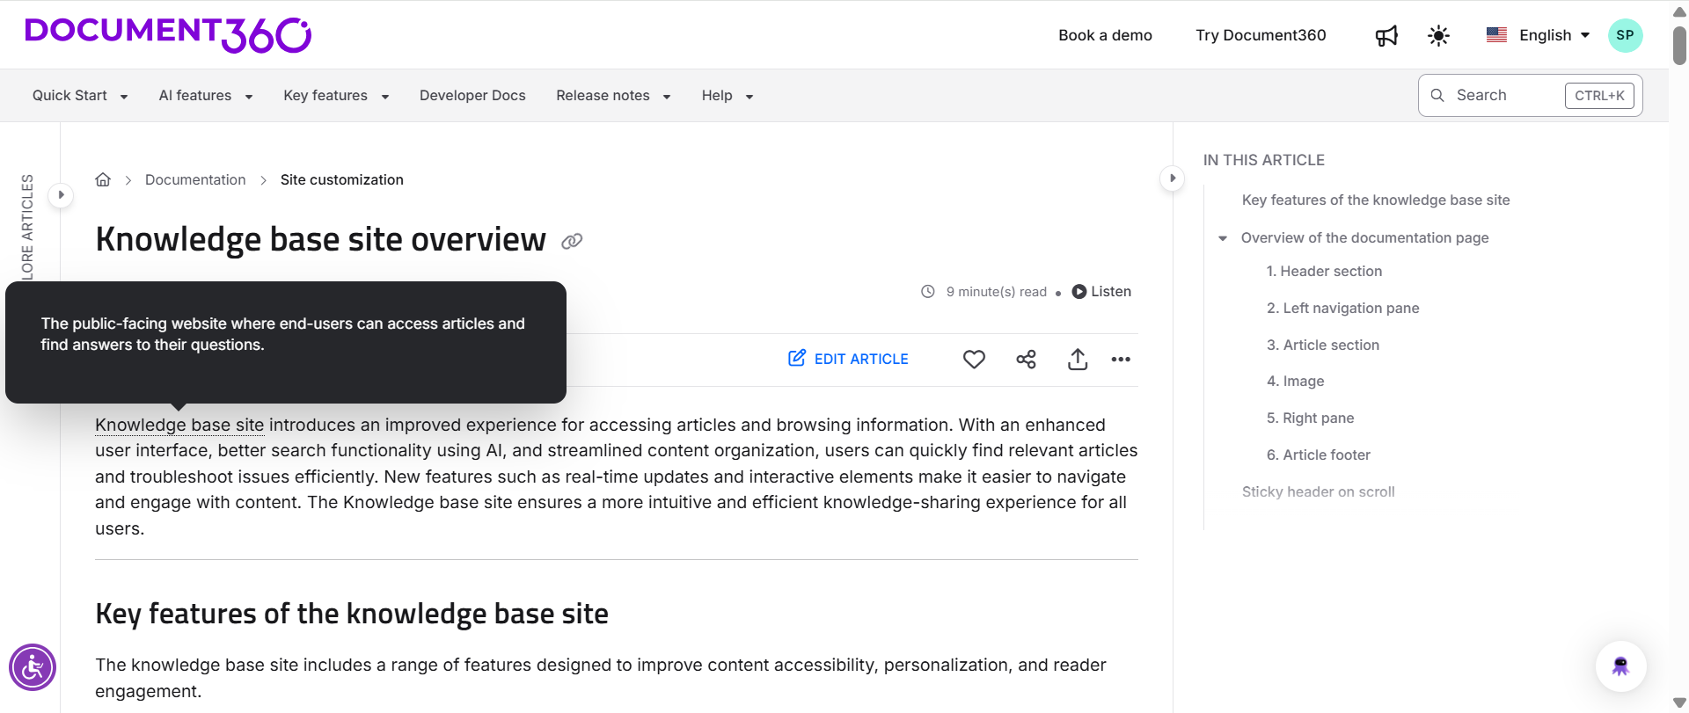Click the Site customization breadcrumb
1689x713 pixels.
point(342,179)
